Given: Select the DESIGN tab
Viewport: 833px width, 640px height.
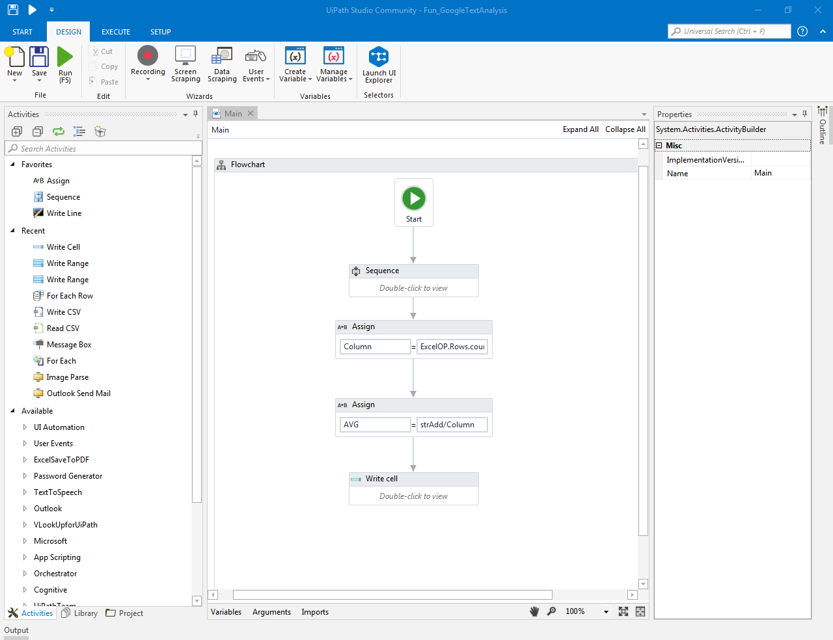Looking at the screenshot, I should (x=68, y=32).
